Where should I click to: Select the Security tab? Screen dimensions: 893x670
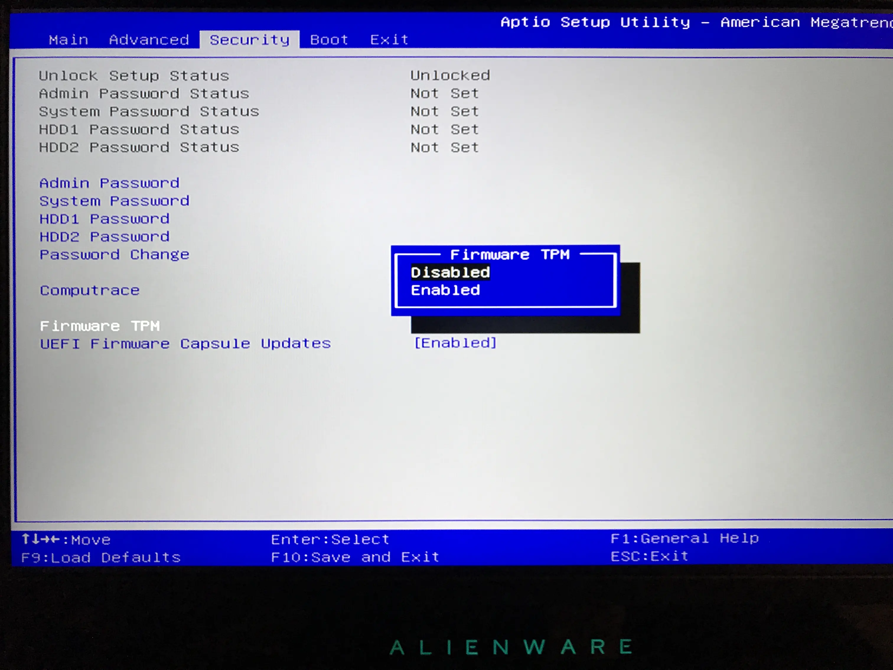click(249, 40)
